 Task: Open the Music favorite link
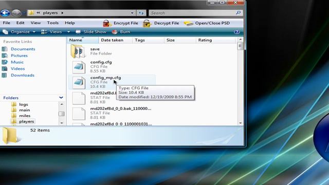[x=17, y=62]
